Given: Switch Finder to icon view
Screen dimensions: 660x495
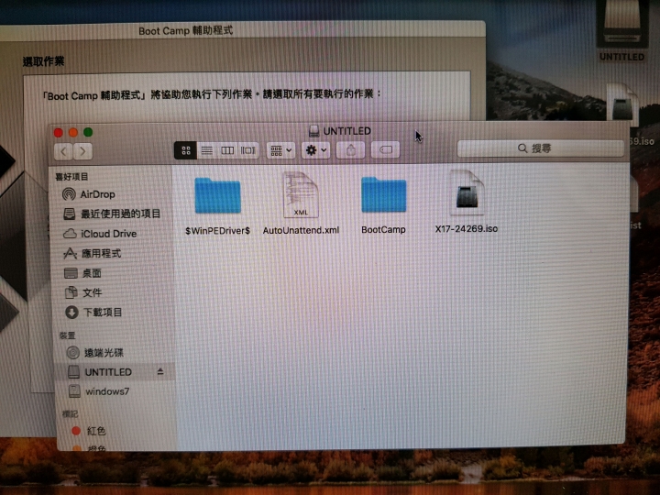Looking at the screenshot, I should point(185,150).
